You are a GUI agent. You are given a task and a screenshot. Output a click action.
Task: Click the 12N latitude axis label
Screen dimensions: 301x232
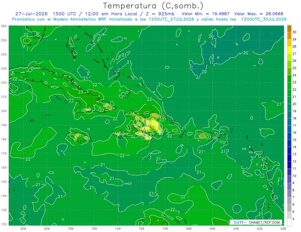(x=4, y=224)
